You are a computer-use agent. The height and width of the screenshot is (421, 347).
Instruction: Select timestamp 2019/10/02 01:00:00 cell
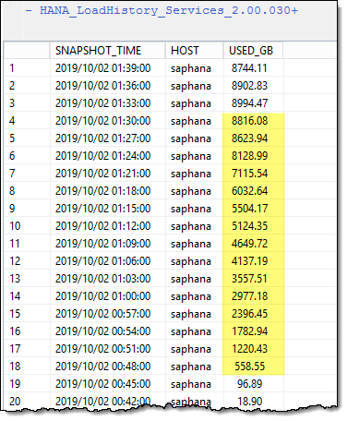click(x=108, y=296)
